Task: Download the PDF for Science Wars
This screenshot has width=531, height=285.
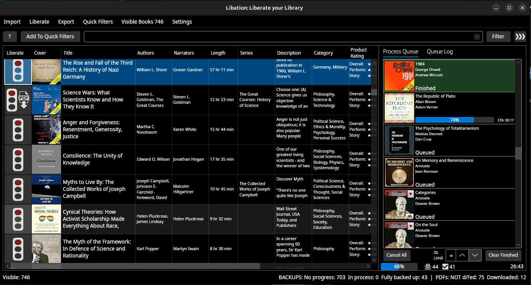Action: 24,100
